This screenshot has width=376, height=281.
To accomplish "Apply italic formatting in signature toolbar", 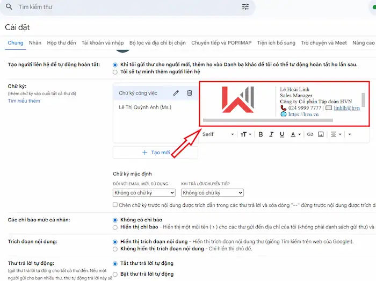I will tap(272, 134).
